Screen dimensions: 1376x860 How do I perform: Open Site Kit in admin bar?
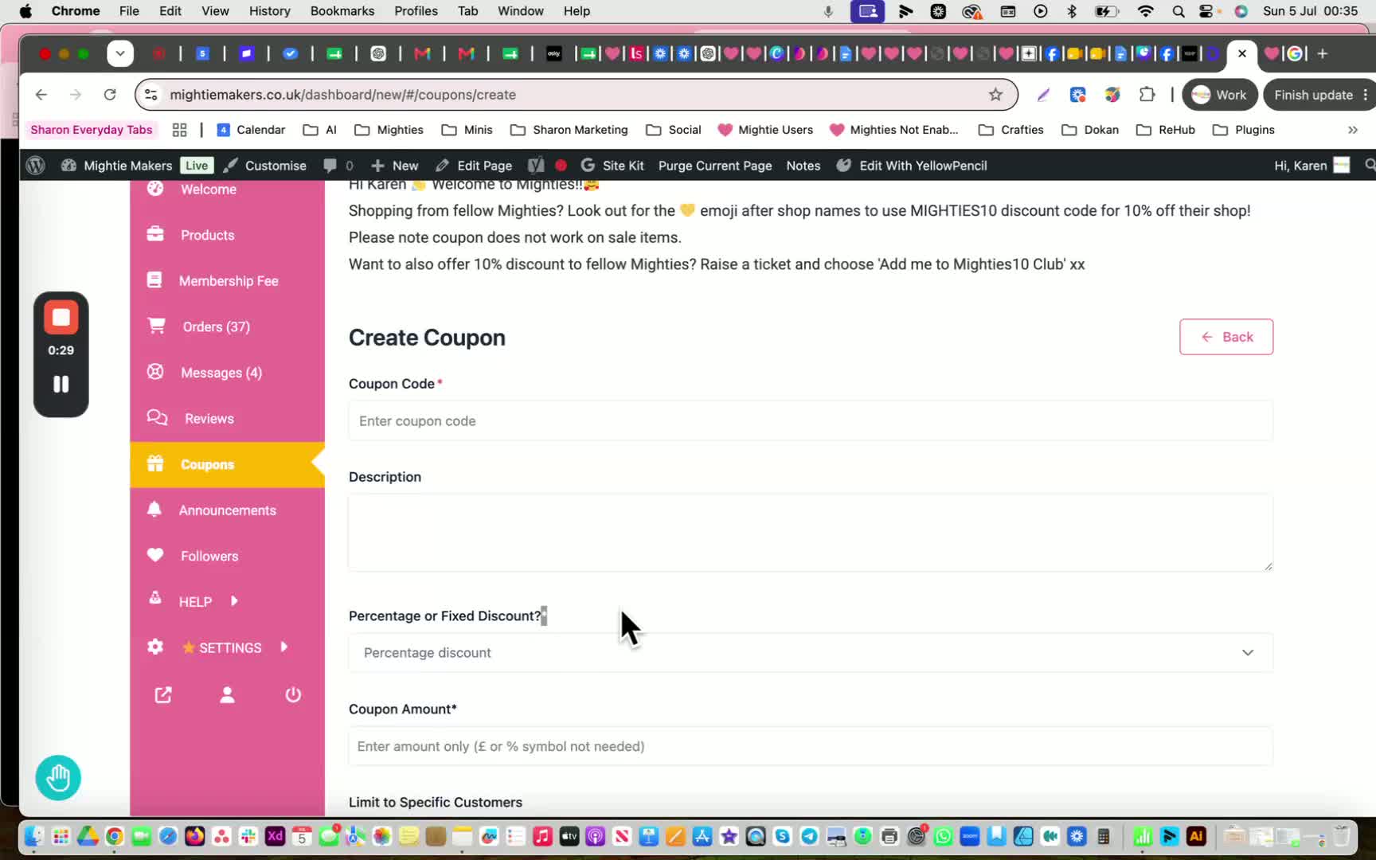point(612,166)
